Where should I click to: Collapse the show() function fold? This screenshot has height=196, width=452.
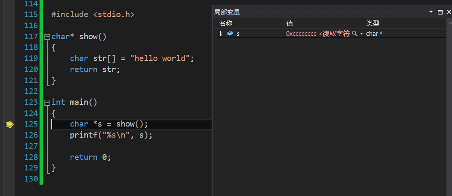pos(47,37)
